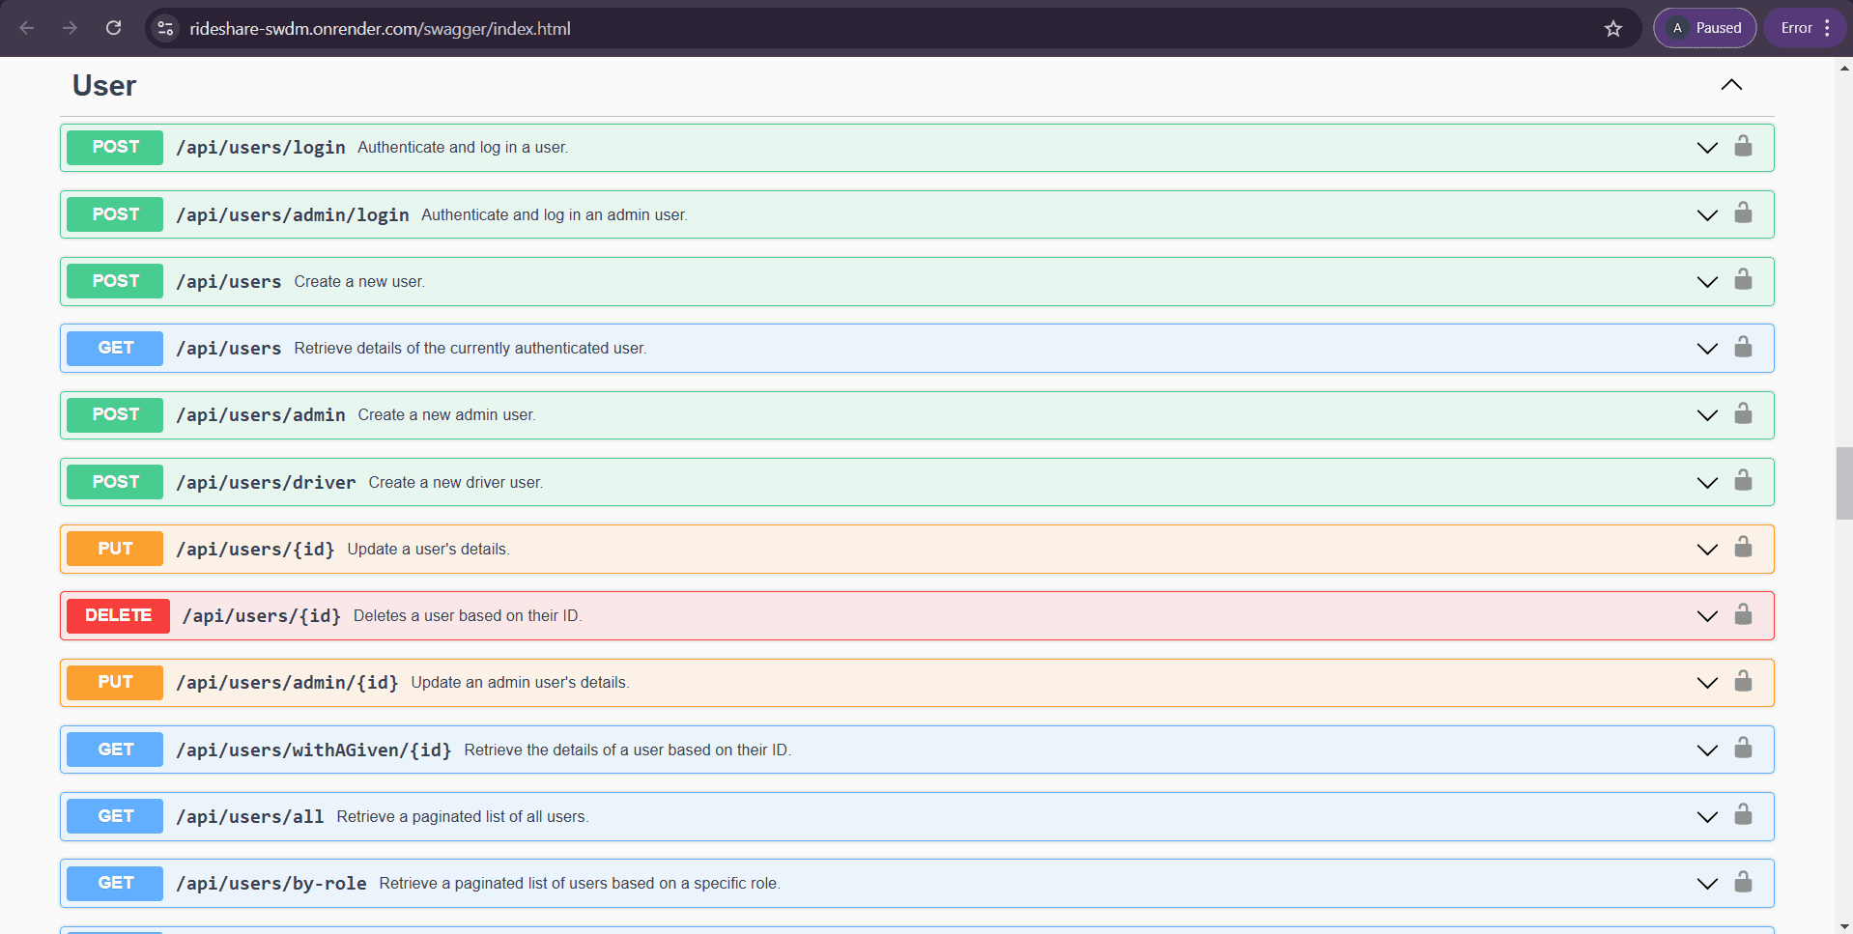Screen dimensions: 1853x934
Task: Go back to previous page
Action: (27, 28)
